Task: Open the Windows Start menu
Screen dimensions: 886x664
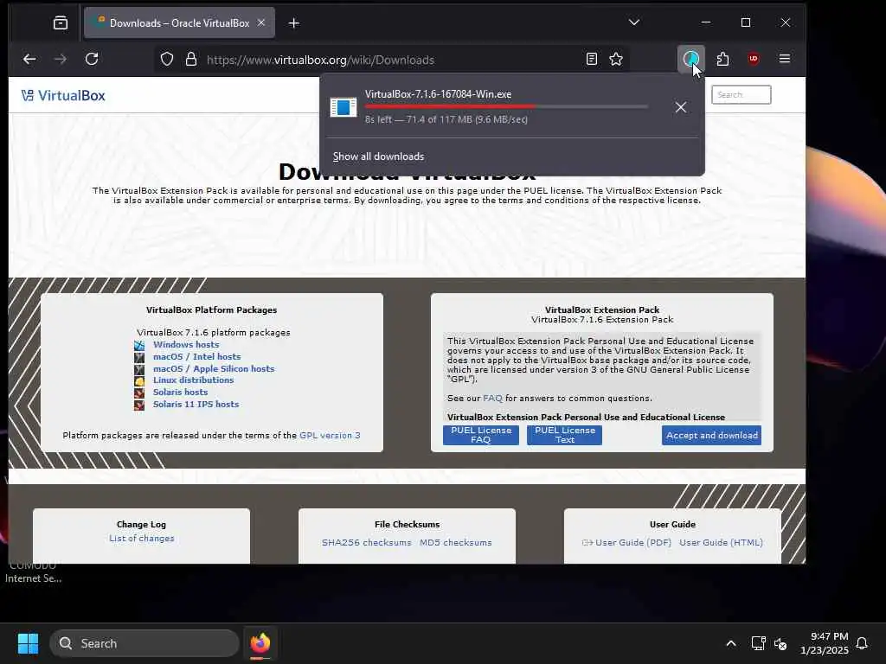Action: click(x=28, y=643)
